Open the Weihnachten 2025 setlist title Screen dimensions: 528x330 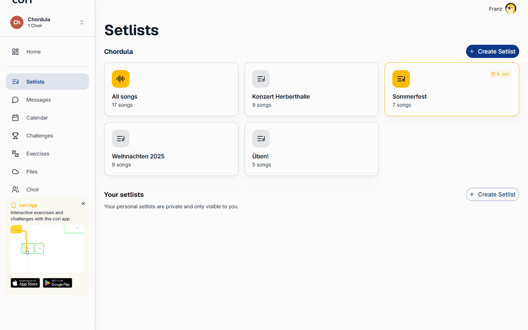pyautogui.click(x=138, y=156)
